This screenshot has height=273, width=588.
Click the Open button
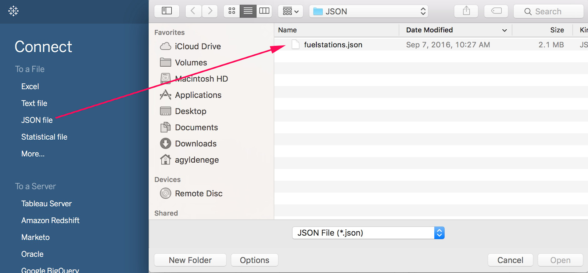pos(560,260)
